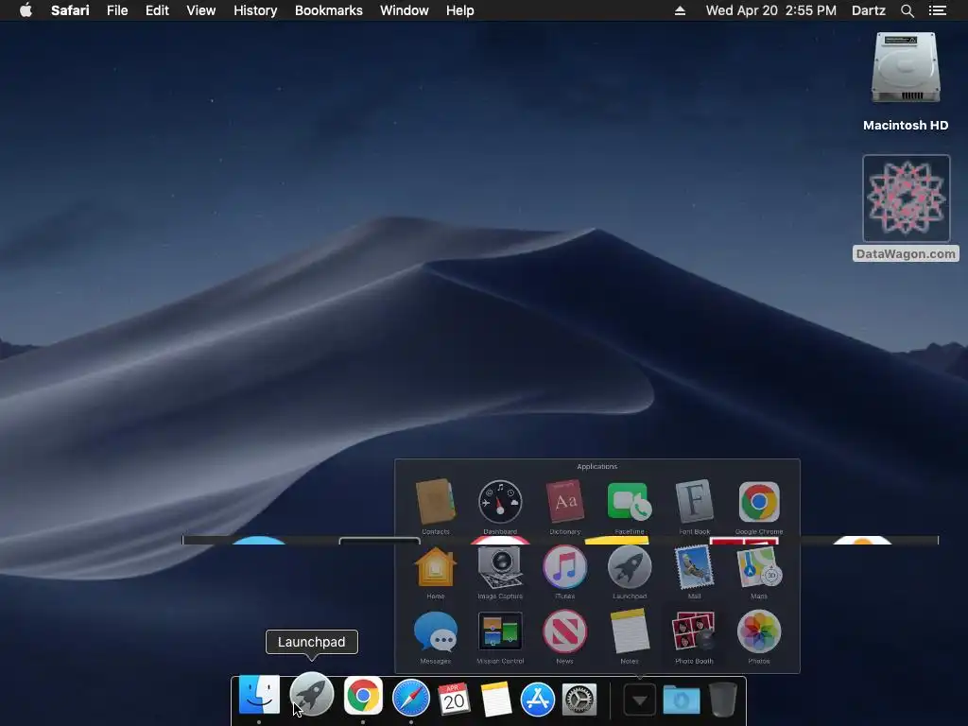Open the Help menu
Image resolution: width=968 pixels, height=726 pixels.
[460, 10]
